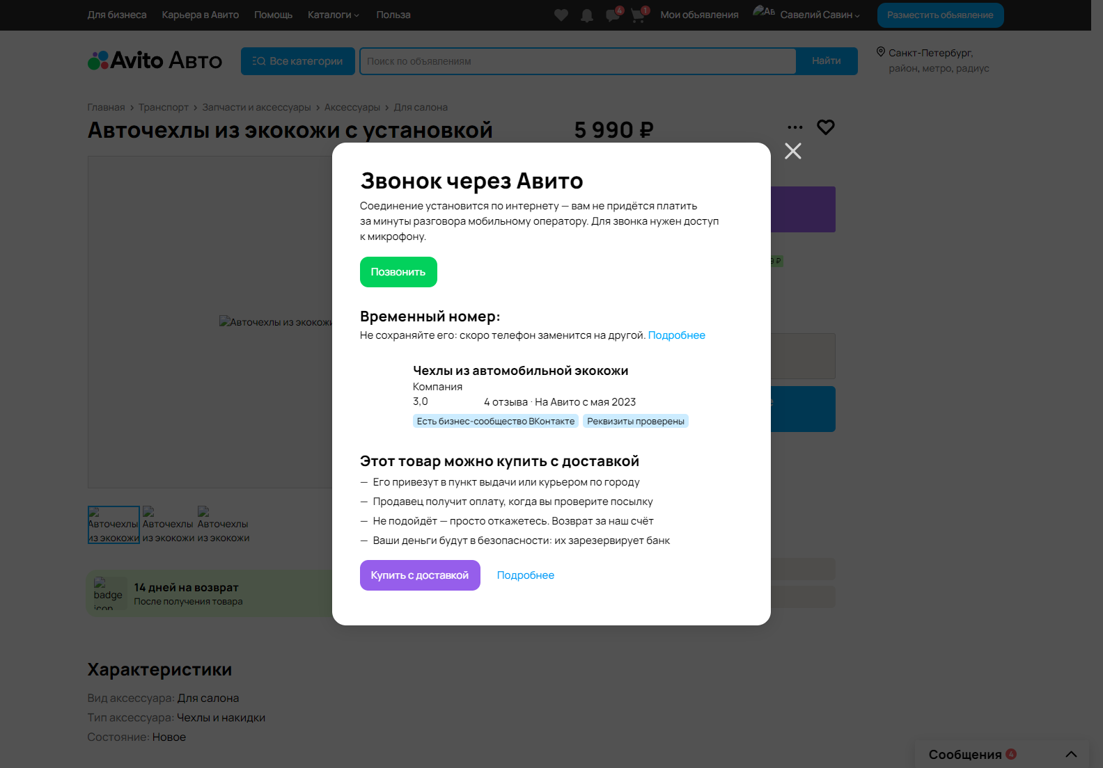Open Сообщения panel label

(965, 755)
